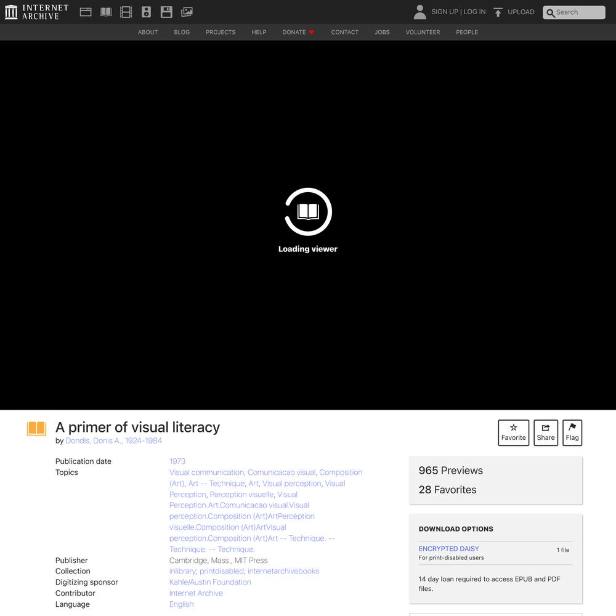Open the internetarchivebooks collection link
This screenshot has width=616, height=616.
pos(283,571)
